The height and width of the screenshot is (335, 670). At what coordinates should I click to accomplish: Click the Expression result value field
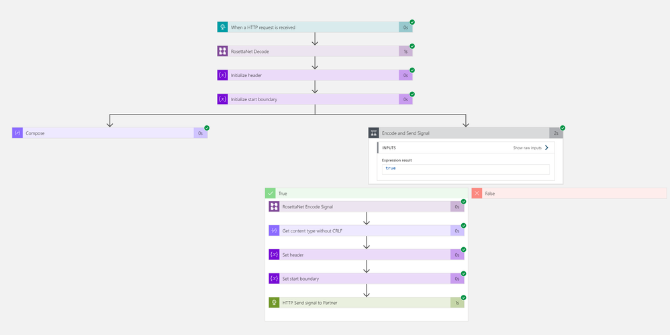pos(465,169)
